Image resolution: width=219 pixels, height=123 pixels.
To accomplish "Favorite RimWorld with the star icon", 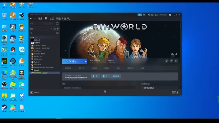I will [176, 61].
